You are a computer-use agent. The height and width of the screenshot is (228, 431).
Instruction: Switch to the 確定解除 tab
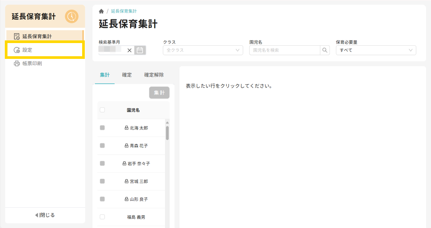pos(154,75)
